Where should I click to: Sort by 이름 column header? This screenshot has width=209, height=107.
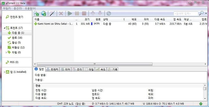pos(54,19)
